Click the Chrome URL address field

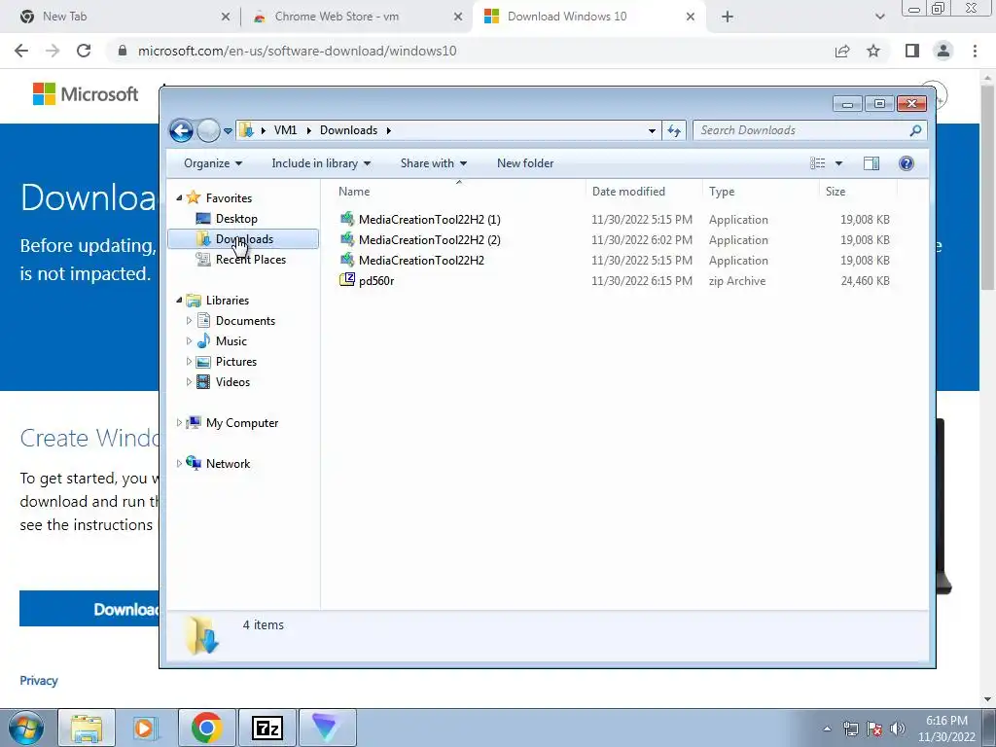pos(470,51)
